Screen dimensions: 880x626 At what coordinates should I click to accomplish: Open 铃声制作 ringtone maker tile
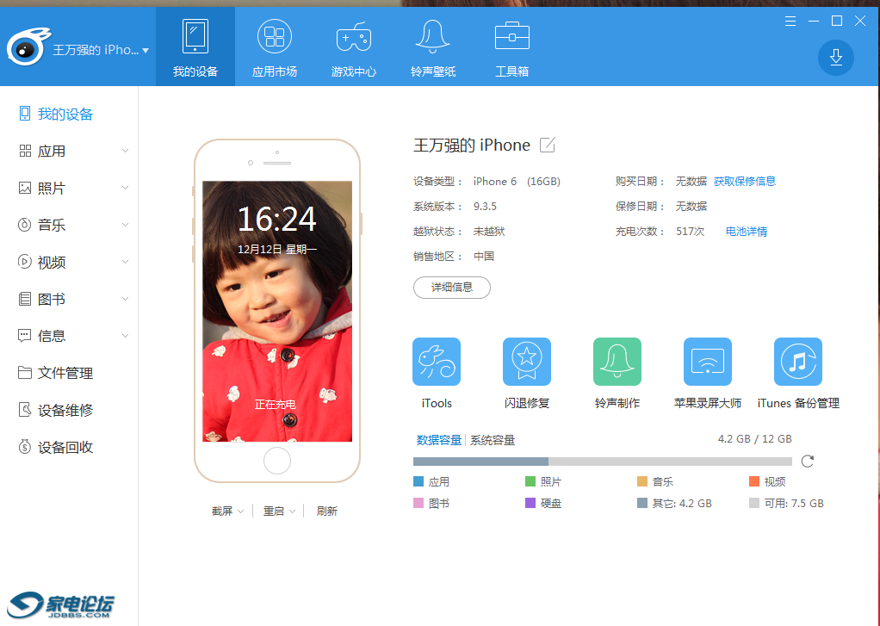pyautogui.click(x=617, y=362)
